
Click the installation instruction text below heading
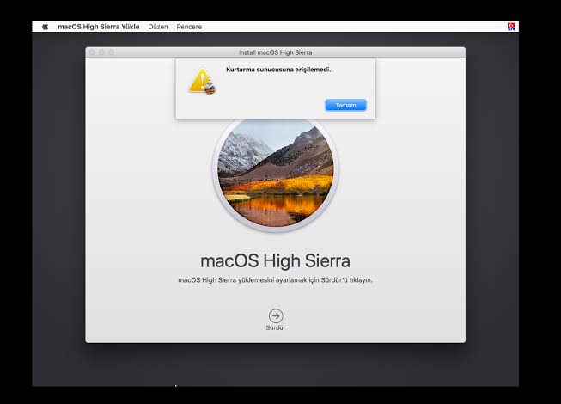click(276, 280)
